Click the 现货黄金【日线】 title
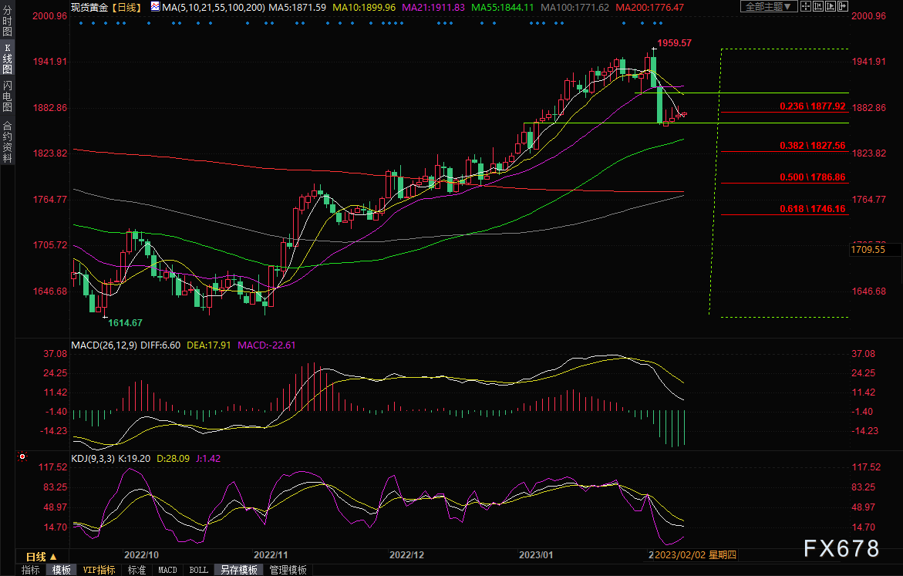The width and height of the screenshot is (903, 576). point(106,8)
